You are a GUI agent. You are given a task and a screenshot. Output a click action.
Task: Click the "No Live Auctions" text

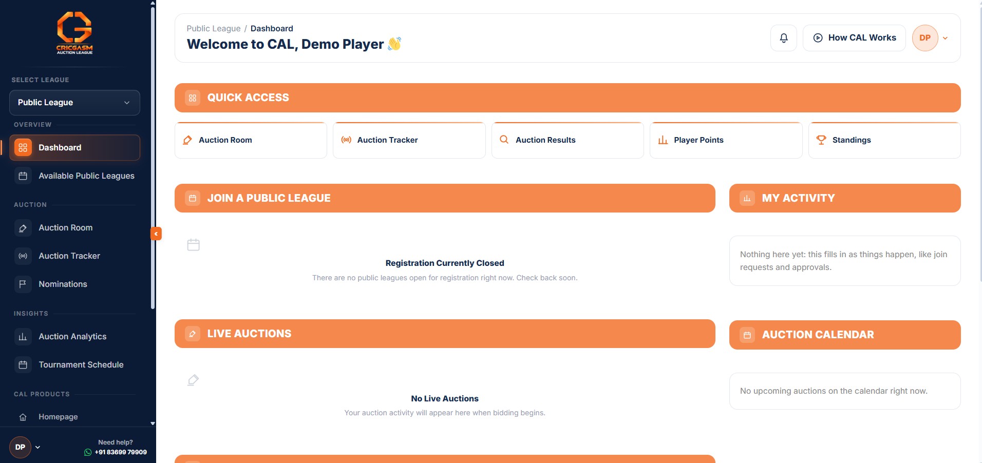[445, 399]
